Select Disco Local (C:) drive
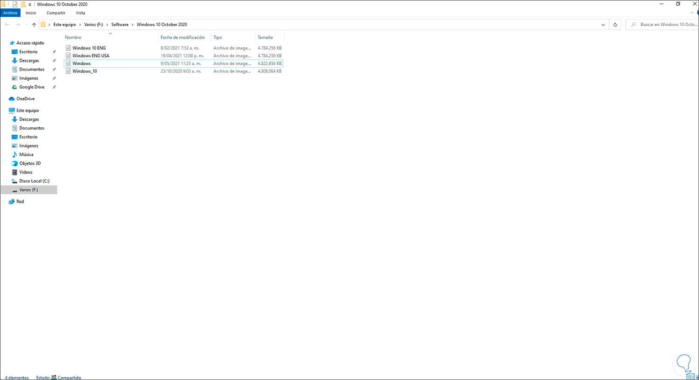This screenshot has width=699, height=380. pyautogui.click(x=34, y=181)
